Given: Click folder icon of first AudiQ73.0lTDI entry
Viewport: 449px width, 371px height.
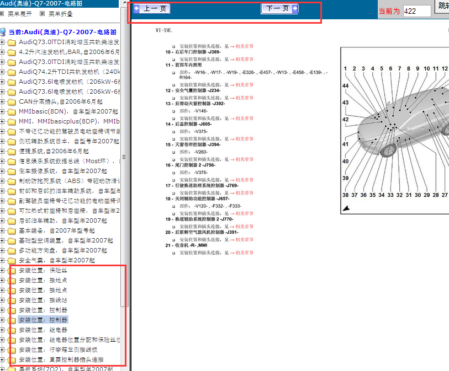Looking at the screenshot, I should click(x=12, y=42).
